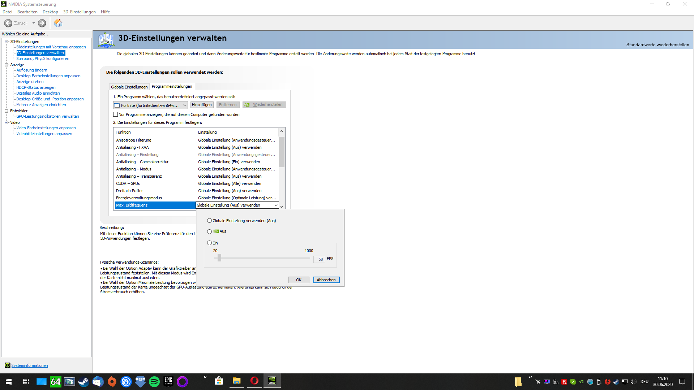Open Opera browser from the taskbar
The height and width of the screenshot is (390, 694).
click(254, 381)
